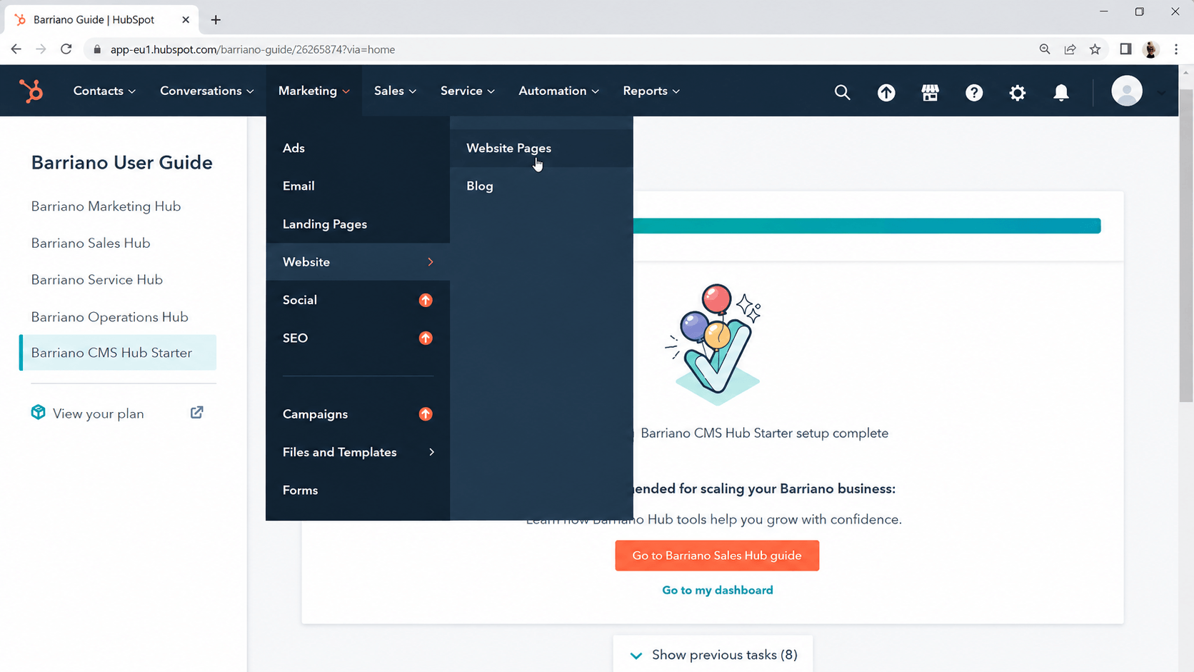Reload the page with the refresh icon
The width and height of the screenshot is (1194, 672).
point(66,49)
